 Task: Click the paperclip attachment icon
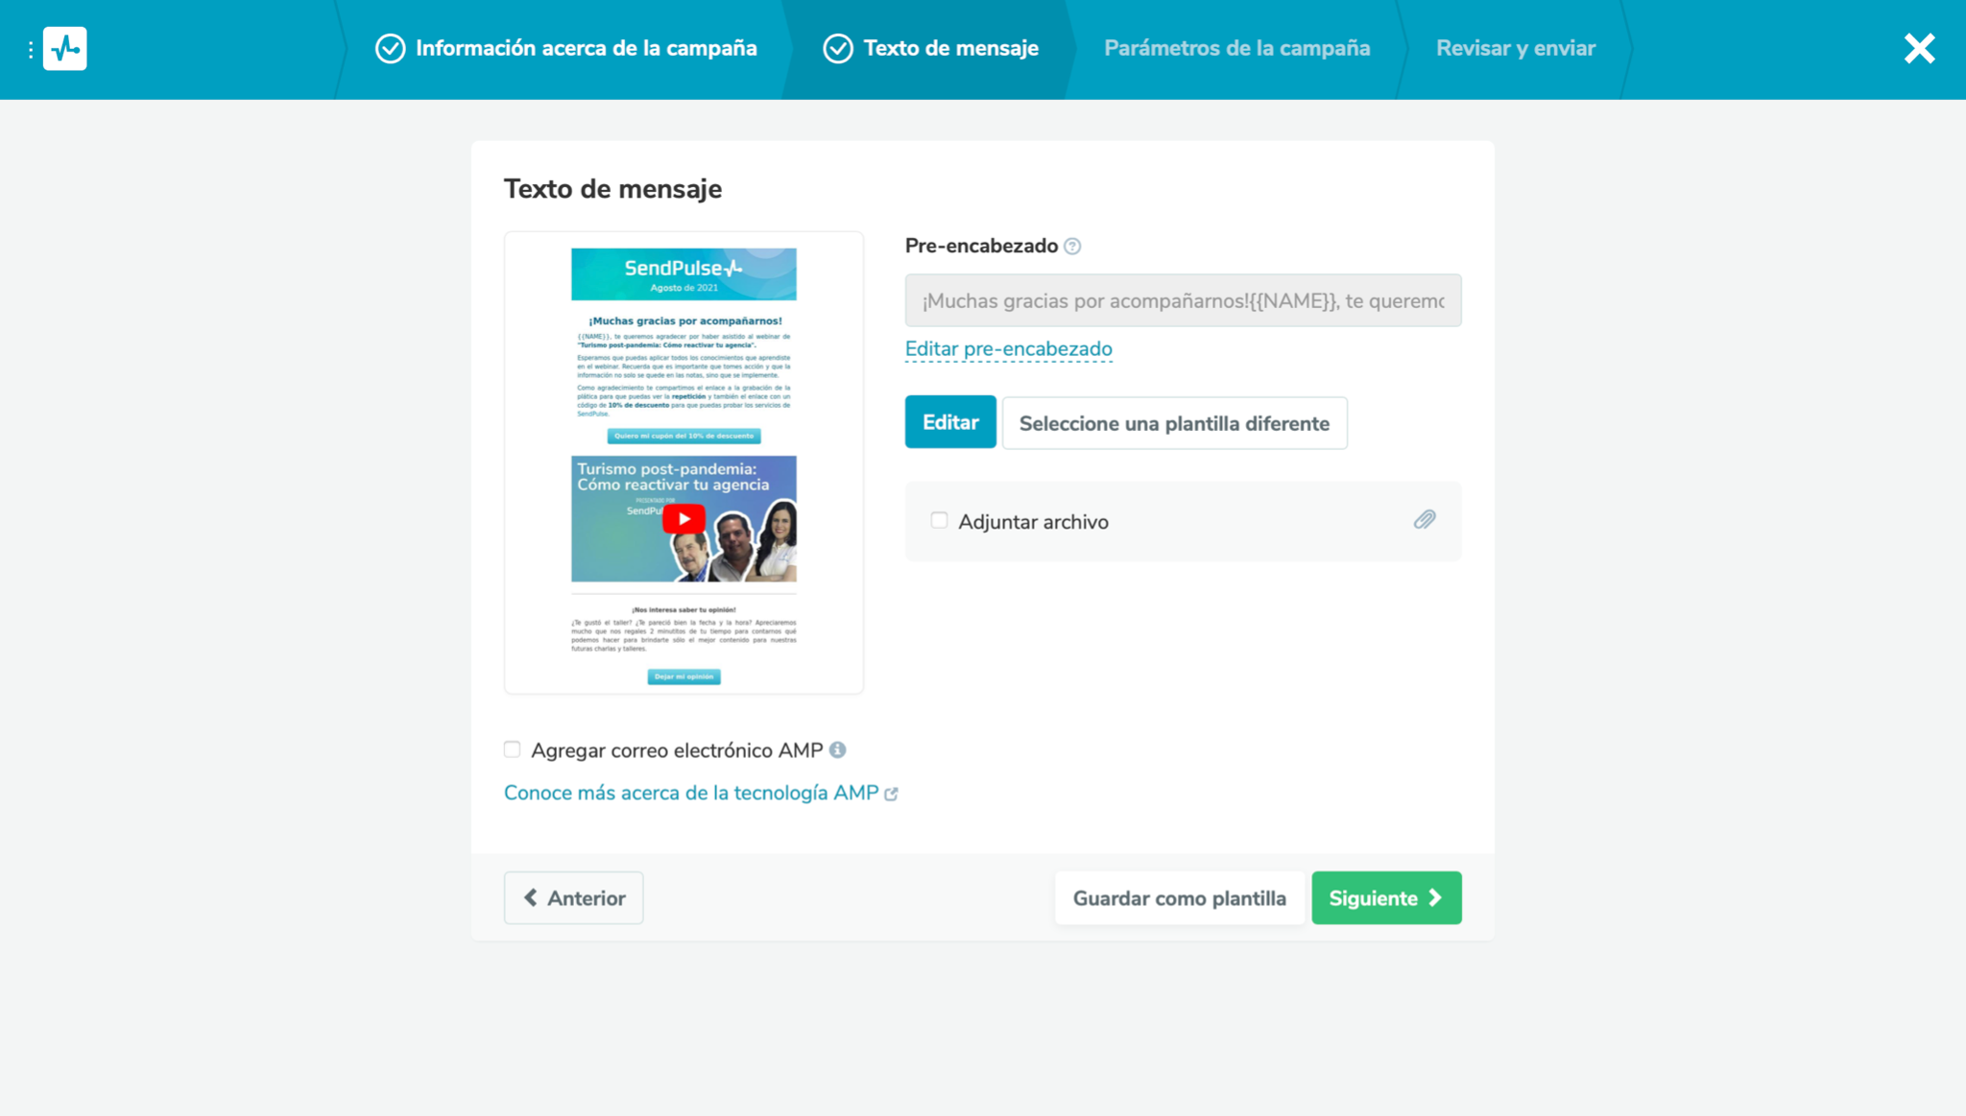coord(1424,520)
